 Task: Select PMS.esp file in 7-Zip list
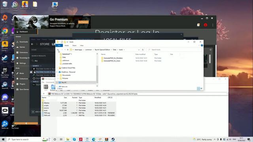coord(46,113)
